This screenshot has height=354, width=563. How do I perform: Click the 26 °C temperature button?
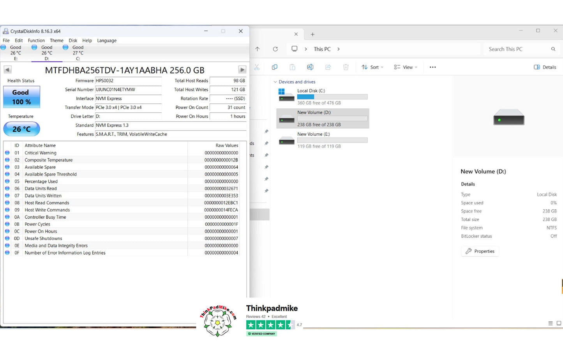21,129
